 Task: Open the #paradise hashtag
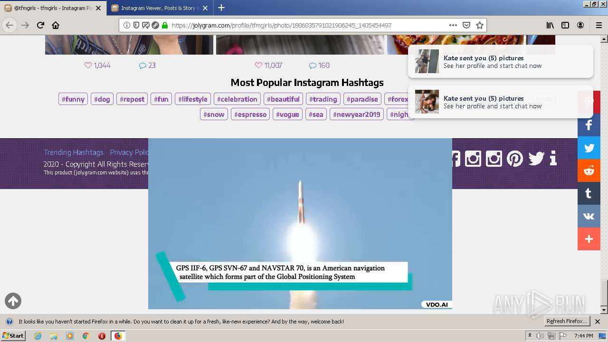362,99
